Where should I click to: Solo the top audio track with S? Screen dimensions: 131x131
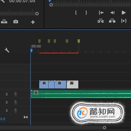(7, 94)
